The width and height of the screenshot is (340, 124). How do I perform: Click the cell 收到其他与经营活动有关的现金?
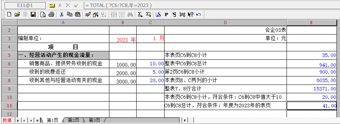(x=63, y=80)
